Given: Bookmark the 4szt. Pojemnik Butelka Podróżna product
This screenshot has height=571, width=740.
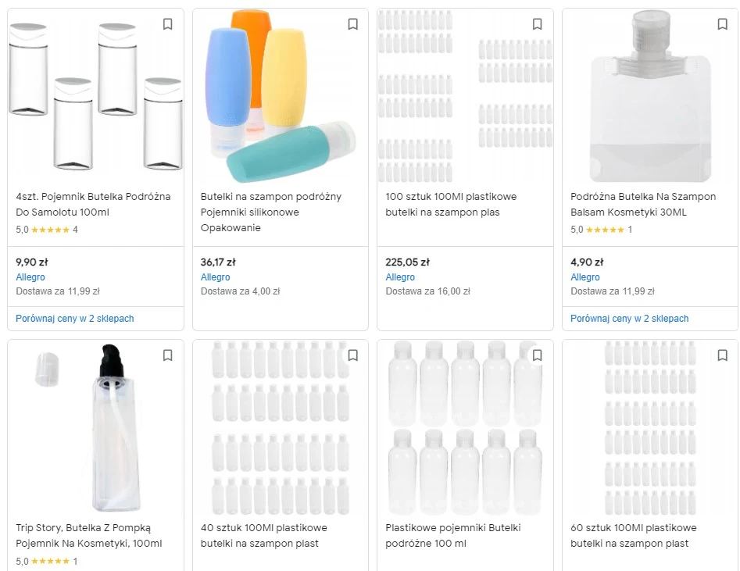Looking at the screenshot, I should (167, 24).
